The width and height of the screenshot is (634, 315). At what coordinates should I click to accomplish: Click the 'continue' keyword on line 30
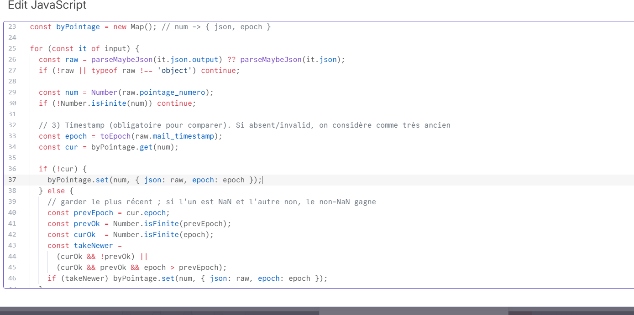click(174, 103)
